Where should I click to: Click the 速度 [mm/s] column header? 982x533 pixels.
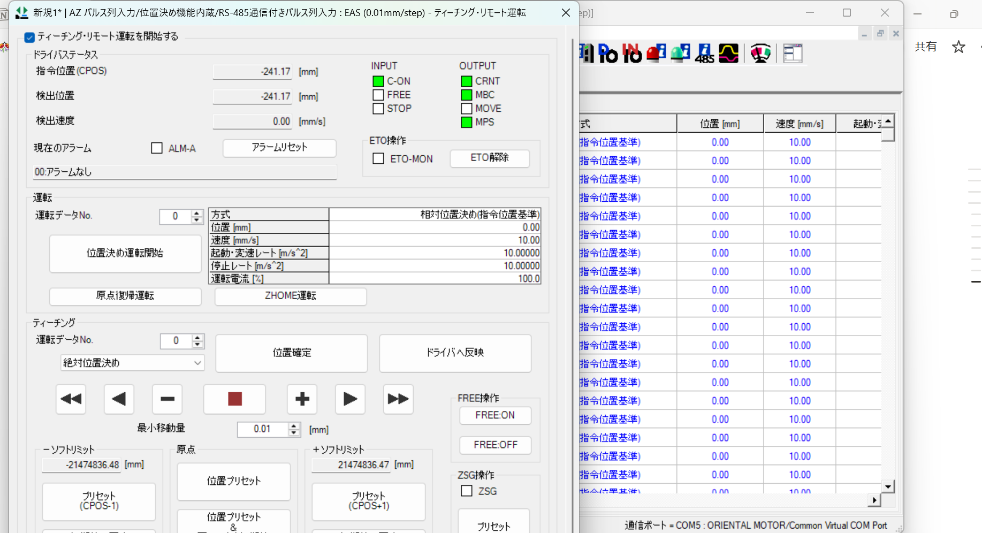click(800, 124)
